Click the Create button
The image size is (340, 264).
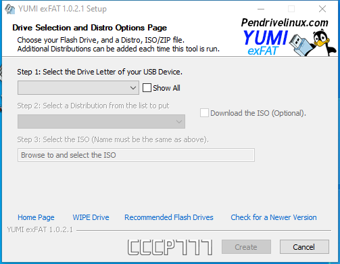pos(246,247)
